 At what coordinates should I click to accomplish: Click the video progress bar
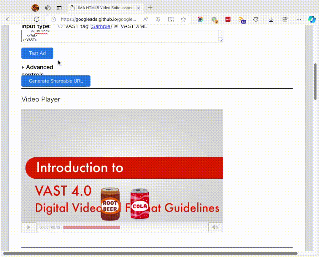[134, 227]
